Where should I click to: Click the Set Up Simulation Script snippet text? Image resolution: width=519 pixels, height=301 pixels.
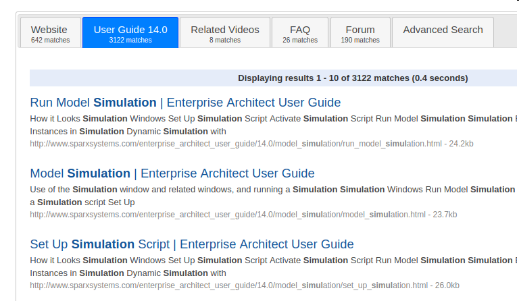pos(270,267)
